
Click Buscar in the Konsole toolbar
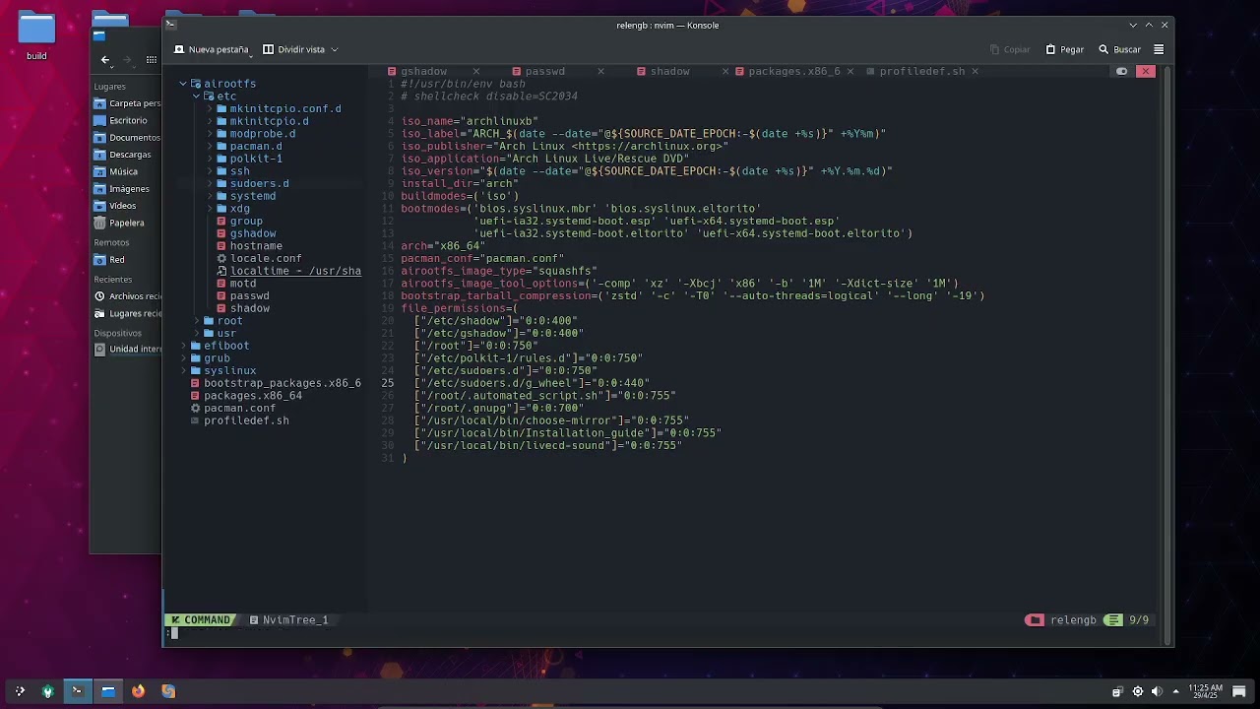coord(1119,49)
